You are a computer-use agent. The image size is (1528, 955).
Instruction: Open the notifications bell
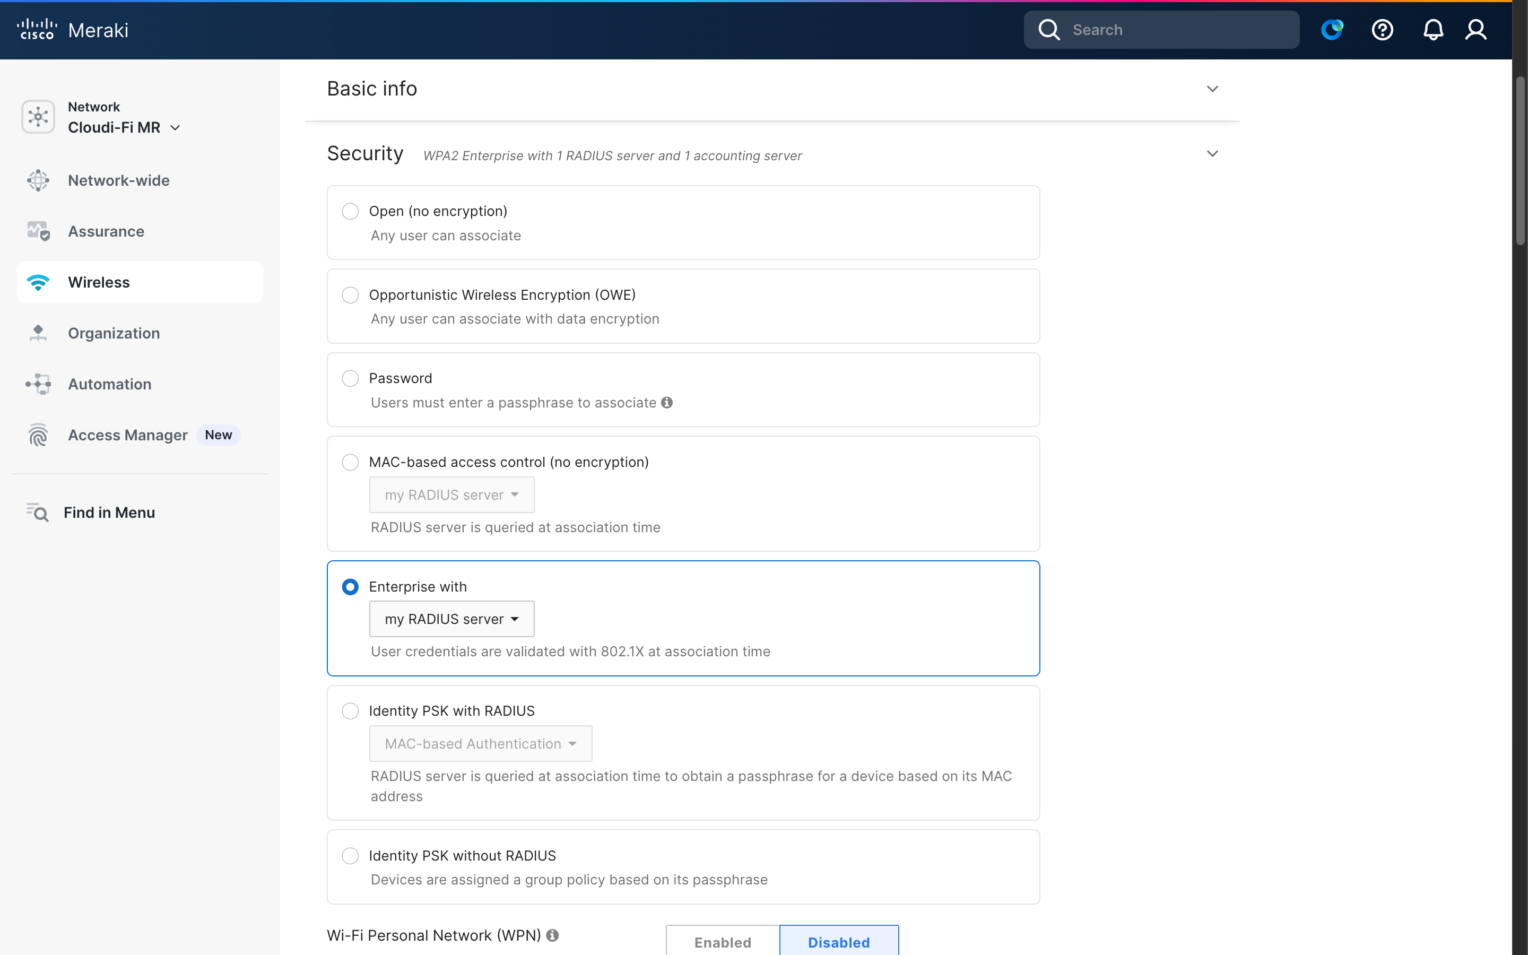click(1432, 29)
